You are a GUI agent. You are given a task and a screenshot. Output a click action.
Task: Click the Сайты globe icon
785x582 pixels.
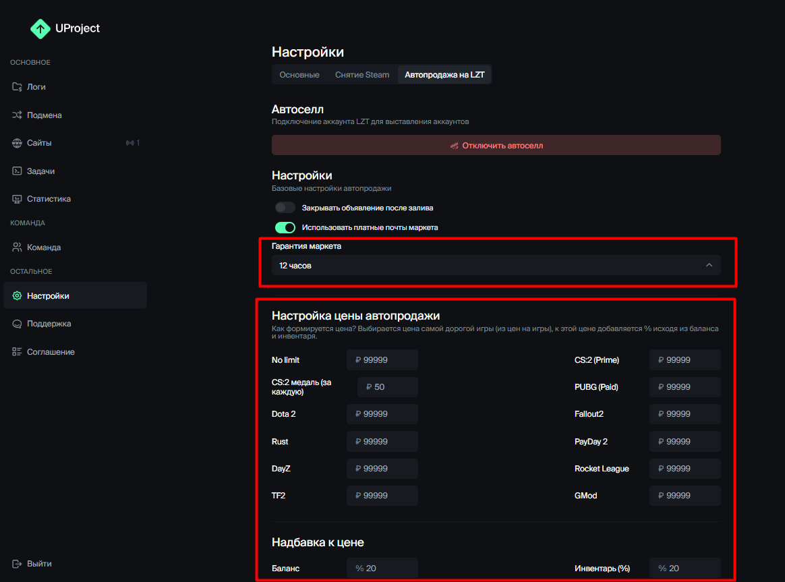pos(17,143)
